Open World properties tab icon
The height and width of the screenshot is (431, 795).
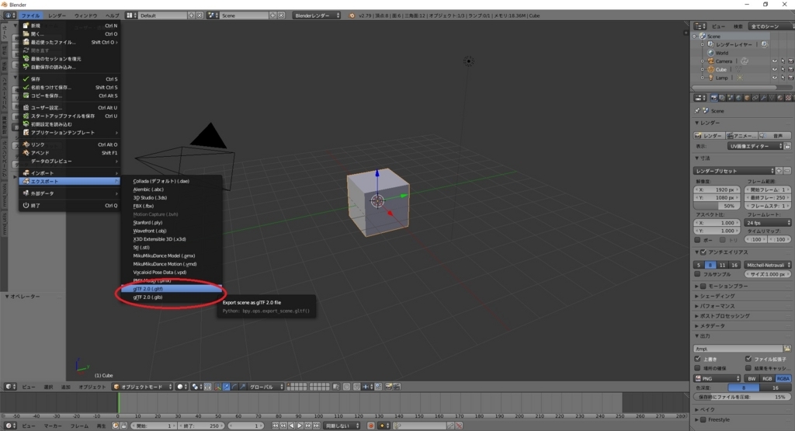(x=739, y=98)
